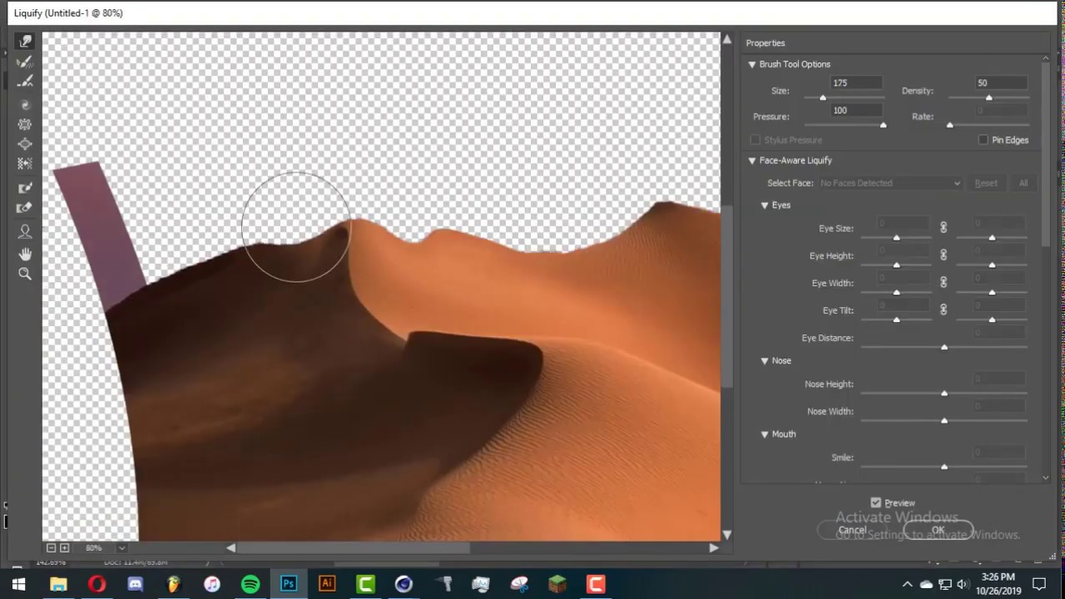The height and width of the screenshot is (599, 1065).
Task: Open Opera browser from the taskbar
Action: coord(97,584)
